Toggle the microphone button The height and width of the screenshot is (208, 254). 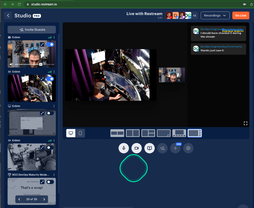point(124,148)
